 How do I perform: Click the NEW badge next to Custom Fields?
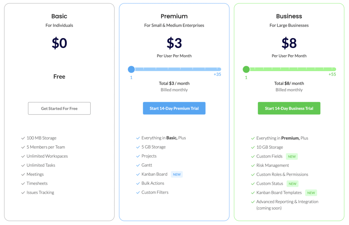pyautogui.click(x=292, y=157)
